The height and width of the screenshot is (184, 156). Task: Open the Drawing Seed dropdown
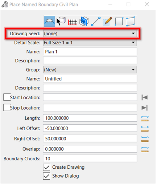point(90,33)
